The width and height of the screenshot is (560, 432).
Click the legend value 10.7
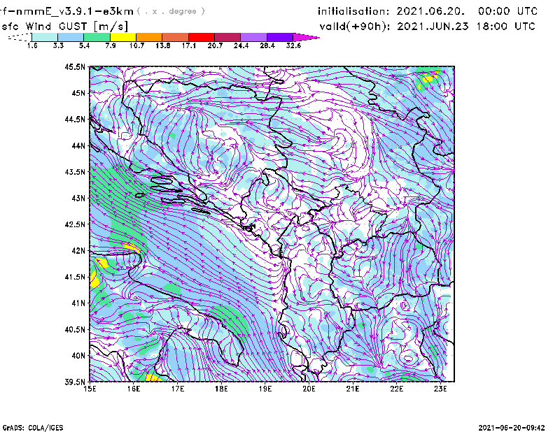[x=136, y=45]
